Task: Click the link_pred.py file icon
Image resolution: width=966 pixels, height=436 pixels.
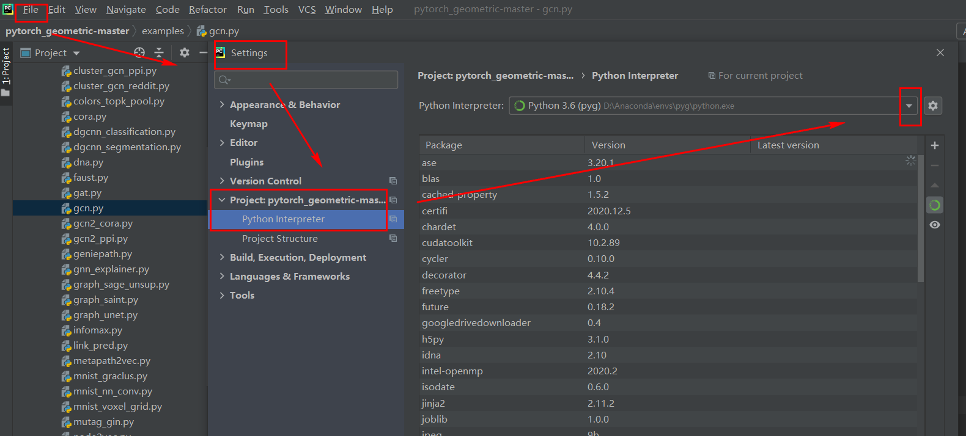Action: click(66, 346)
